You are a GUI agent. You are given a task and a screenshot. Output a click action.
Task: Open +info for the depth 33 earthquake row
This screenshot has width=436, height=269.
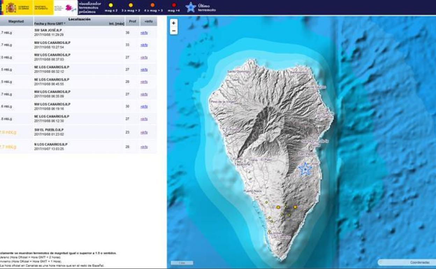point(144,45)
